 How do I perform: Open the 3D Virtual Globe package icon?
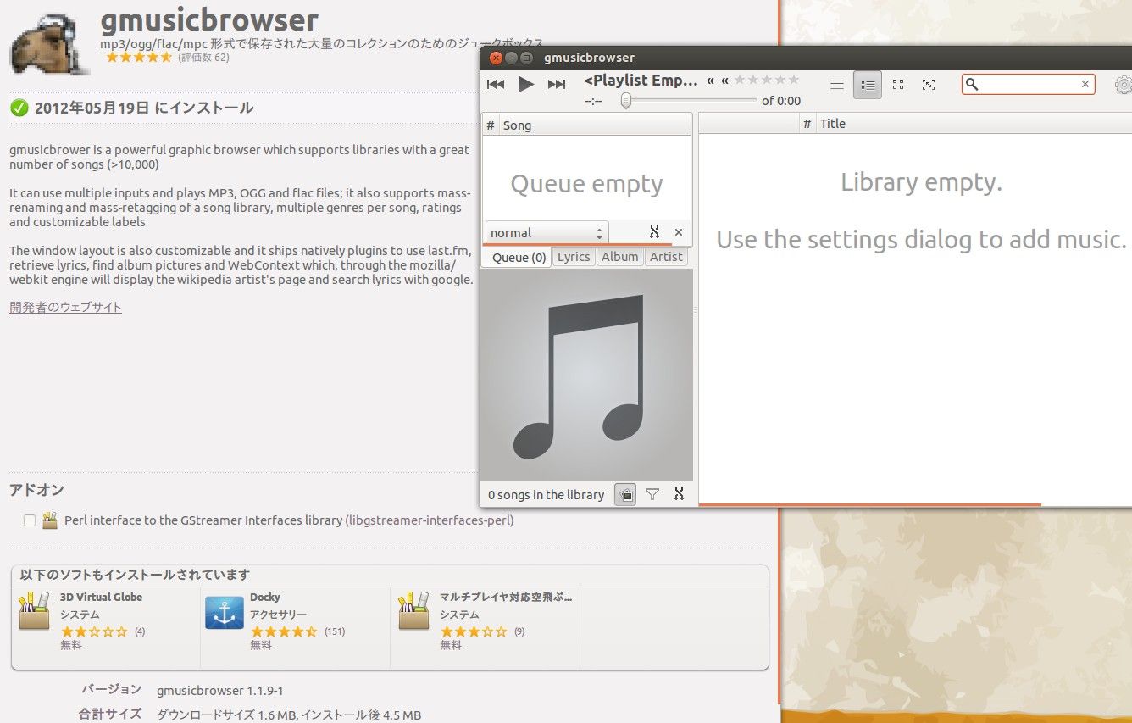click(x=35, y=611)
